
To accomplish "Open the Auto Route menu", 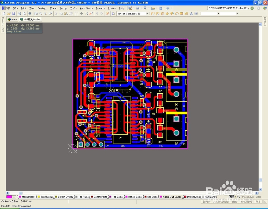I will pyautogui.click(x=86, y=8).
